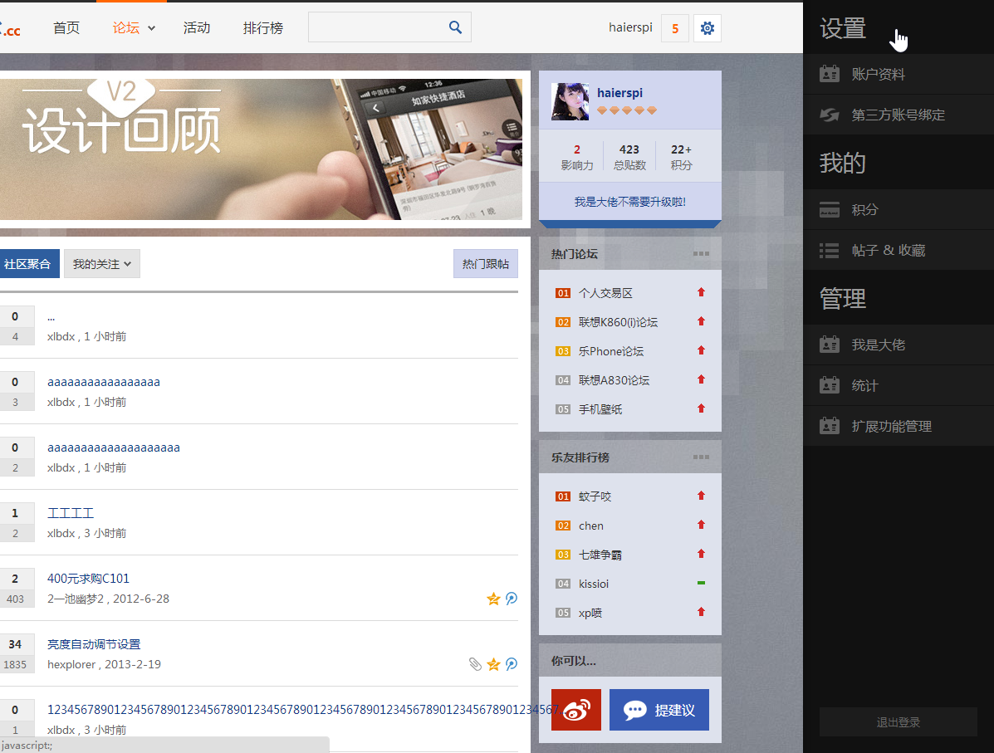Open user 七雄争霸 in ranking
The height and width of the screenshot is (753, 994).
coord(600,555)
